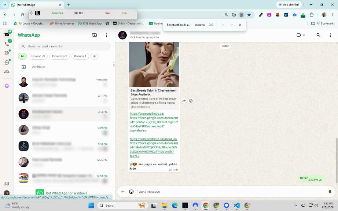Open the chat options three-dot menu
This screenshot has height=211, width=338.
(330, 35)
